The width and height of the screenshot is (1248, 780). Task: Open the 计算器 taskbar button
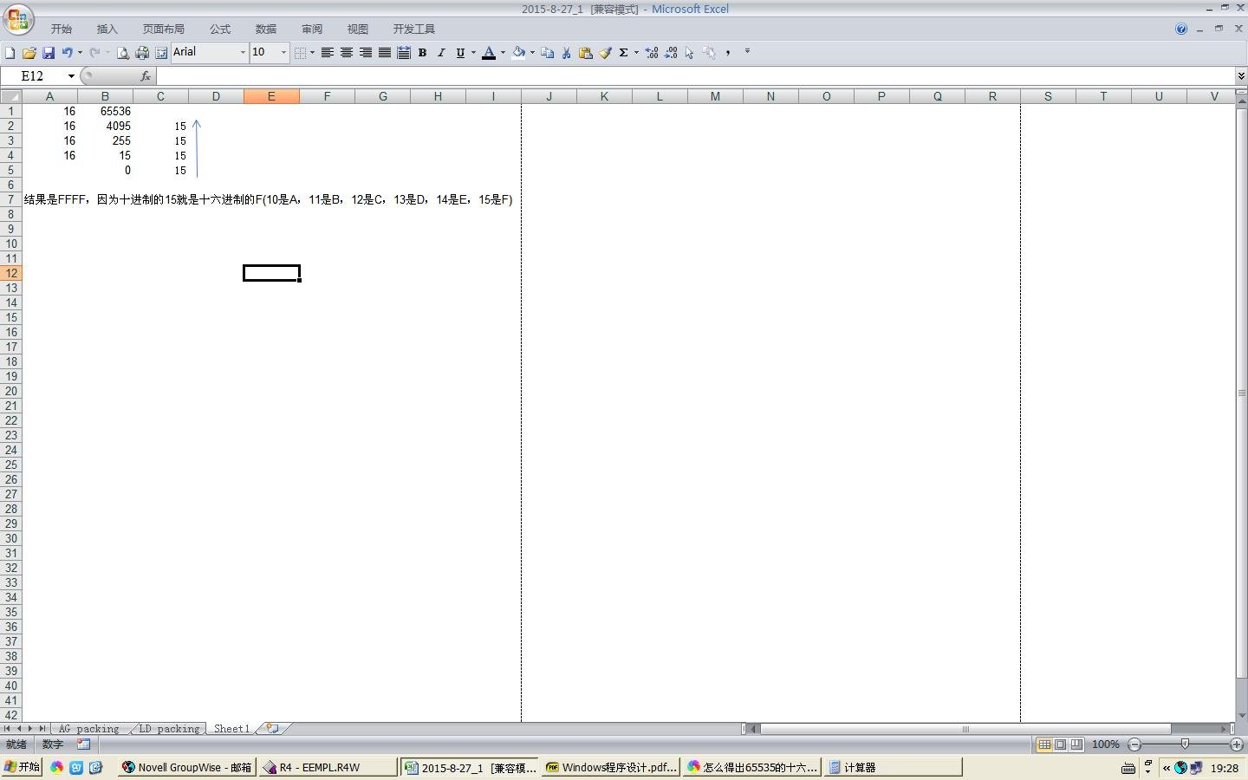893,767
